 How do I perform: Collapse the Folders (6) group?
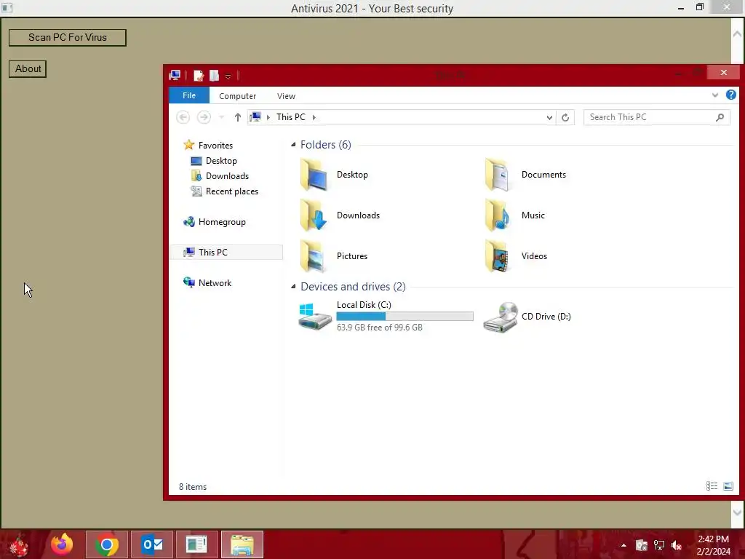[x=293, y=145]
